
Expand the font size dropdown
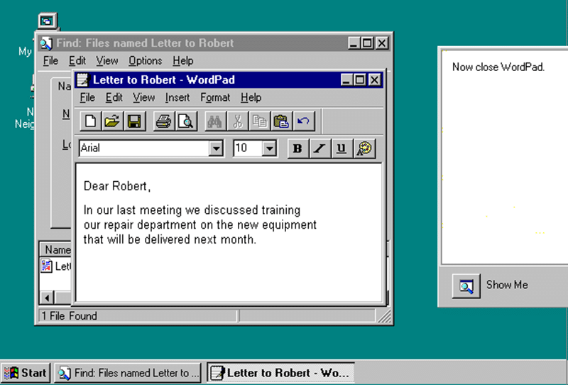coord(269,148)
